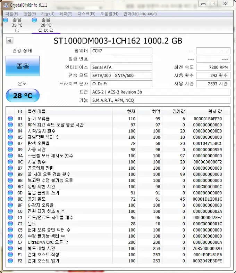Click status orb for BD 높은 플라이 쓰기

(10, 193)
